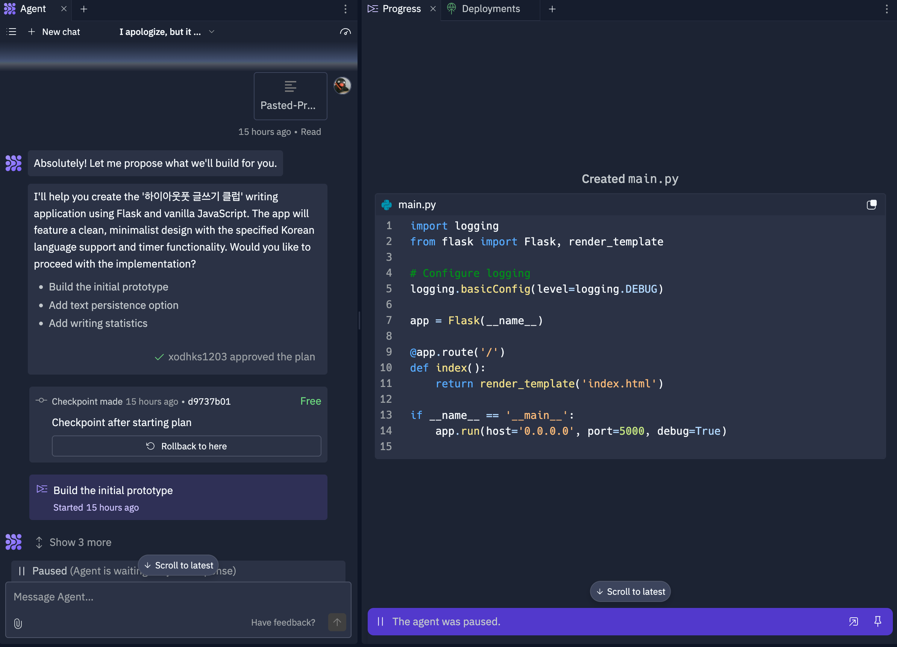Click the send message arrow button
This screenshot has height=647, width=897.
(336, 622)
